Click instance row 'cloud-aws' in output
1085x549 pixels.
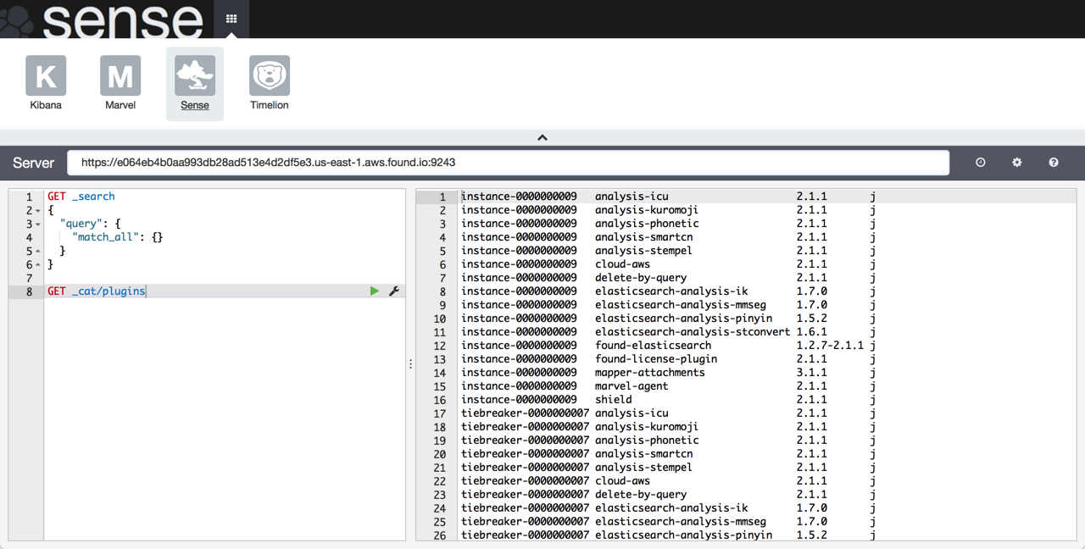[x=622, y=264]
